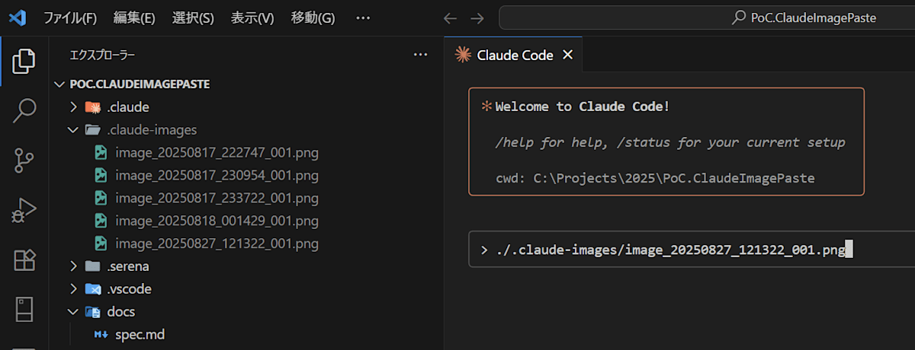Open the 移動(G) menu
Screen dimensions: 915x350
click(x=313, y=17)
